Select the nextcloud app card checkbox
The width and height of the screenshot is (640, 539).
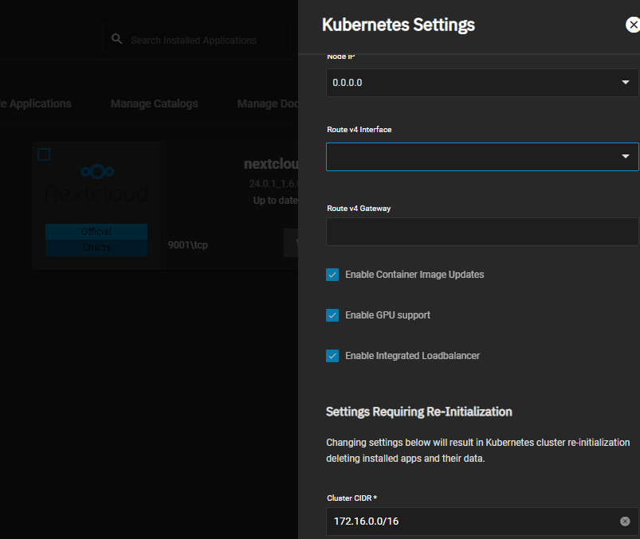tap(44, 155)
